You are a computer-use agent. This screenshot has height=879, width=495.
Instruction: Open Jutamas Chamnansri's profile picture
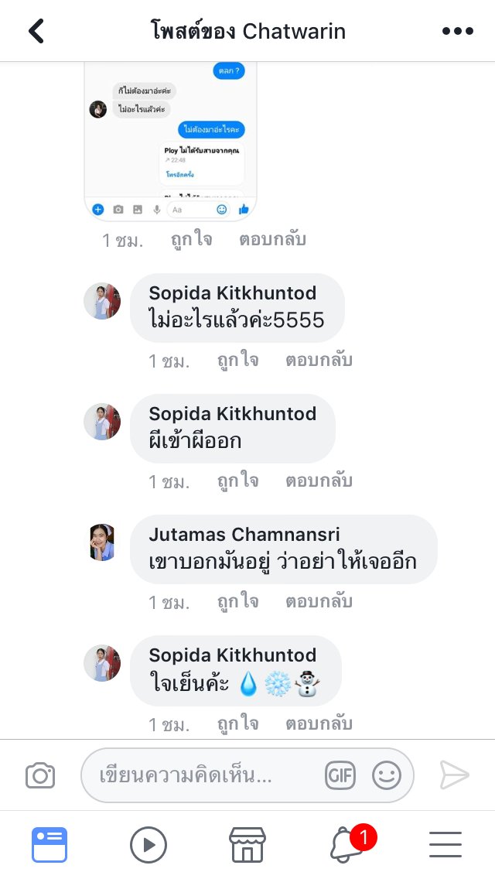(x=102, y=542)
